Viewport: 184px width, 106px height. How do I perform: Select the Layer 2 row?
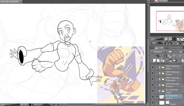click(x=170, y=97)
